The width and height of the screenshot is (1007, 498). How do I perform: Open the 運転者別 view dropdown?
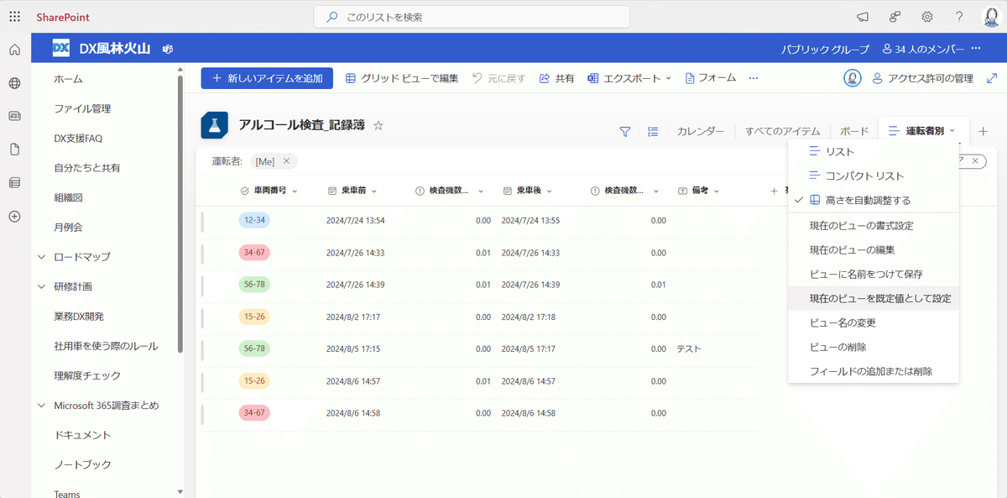(x=922, y=131)
